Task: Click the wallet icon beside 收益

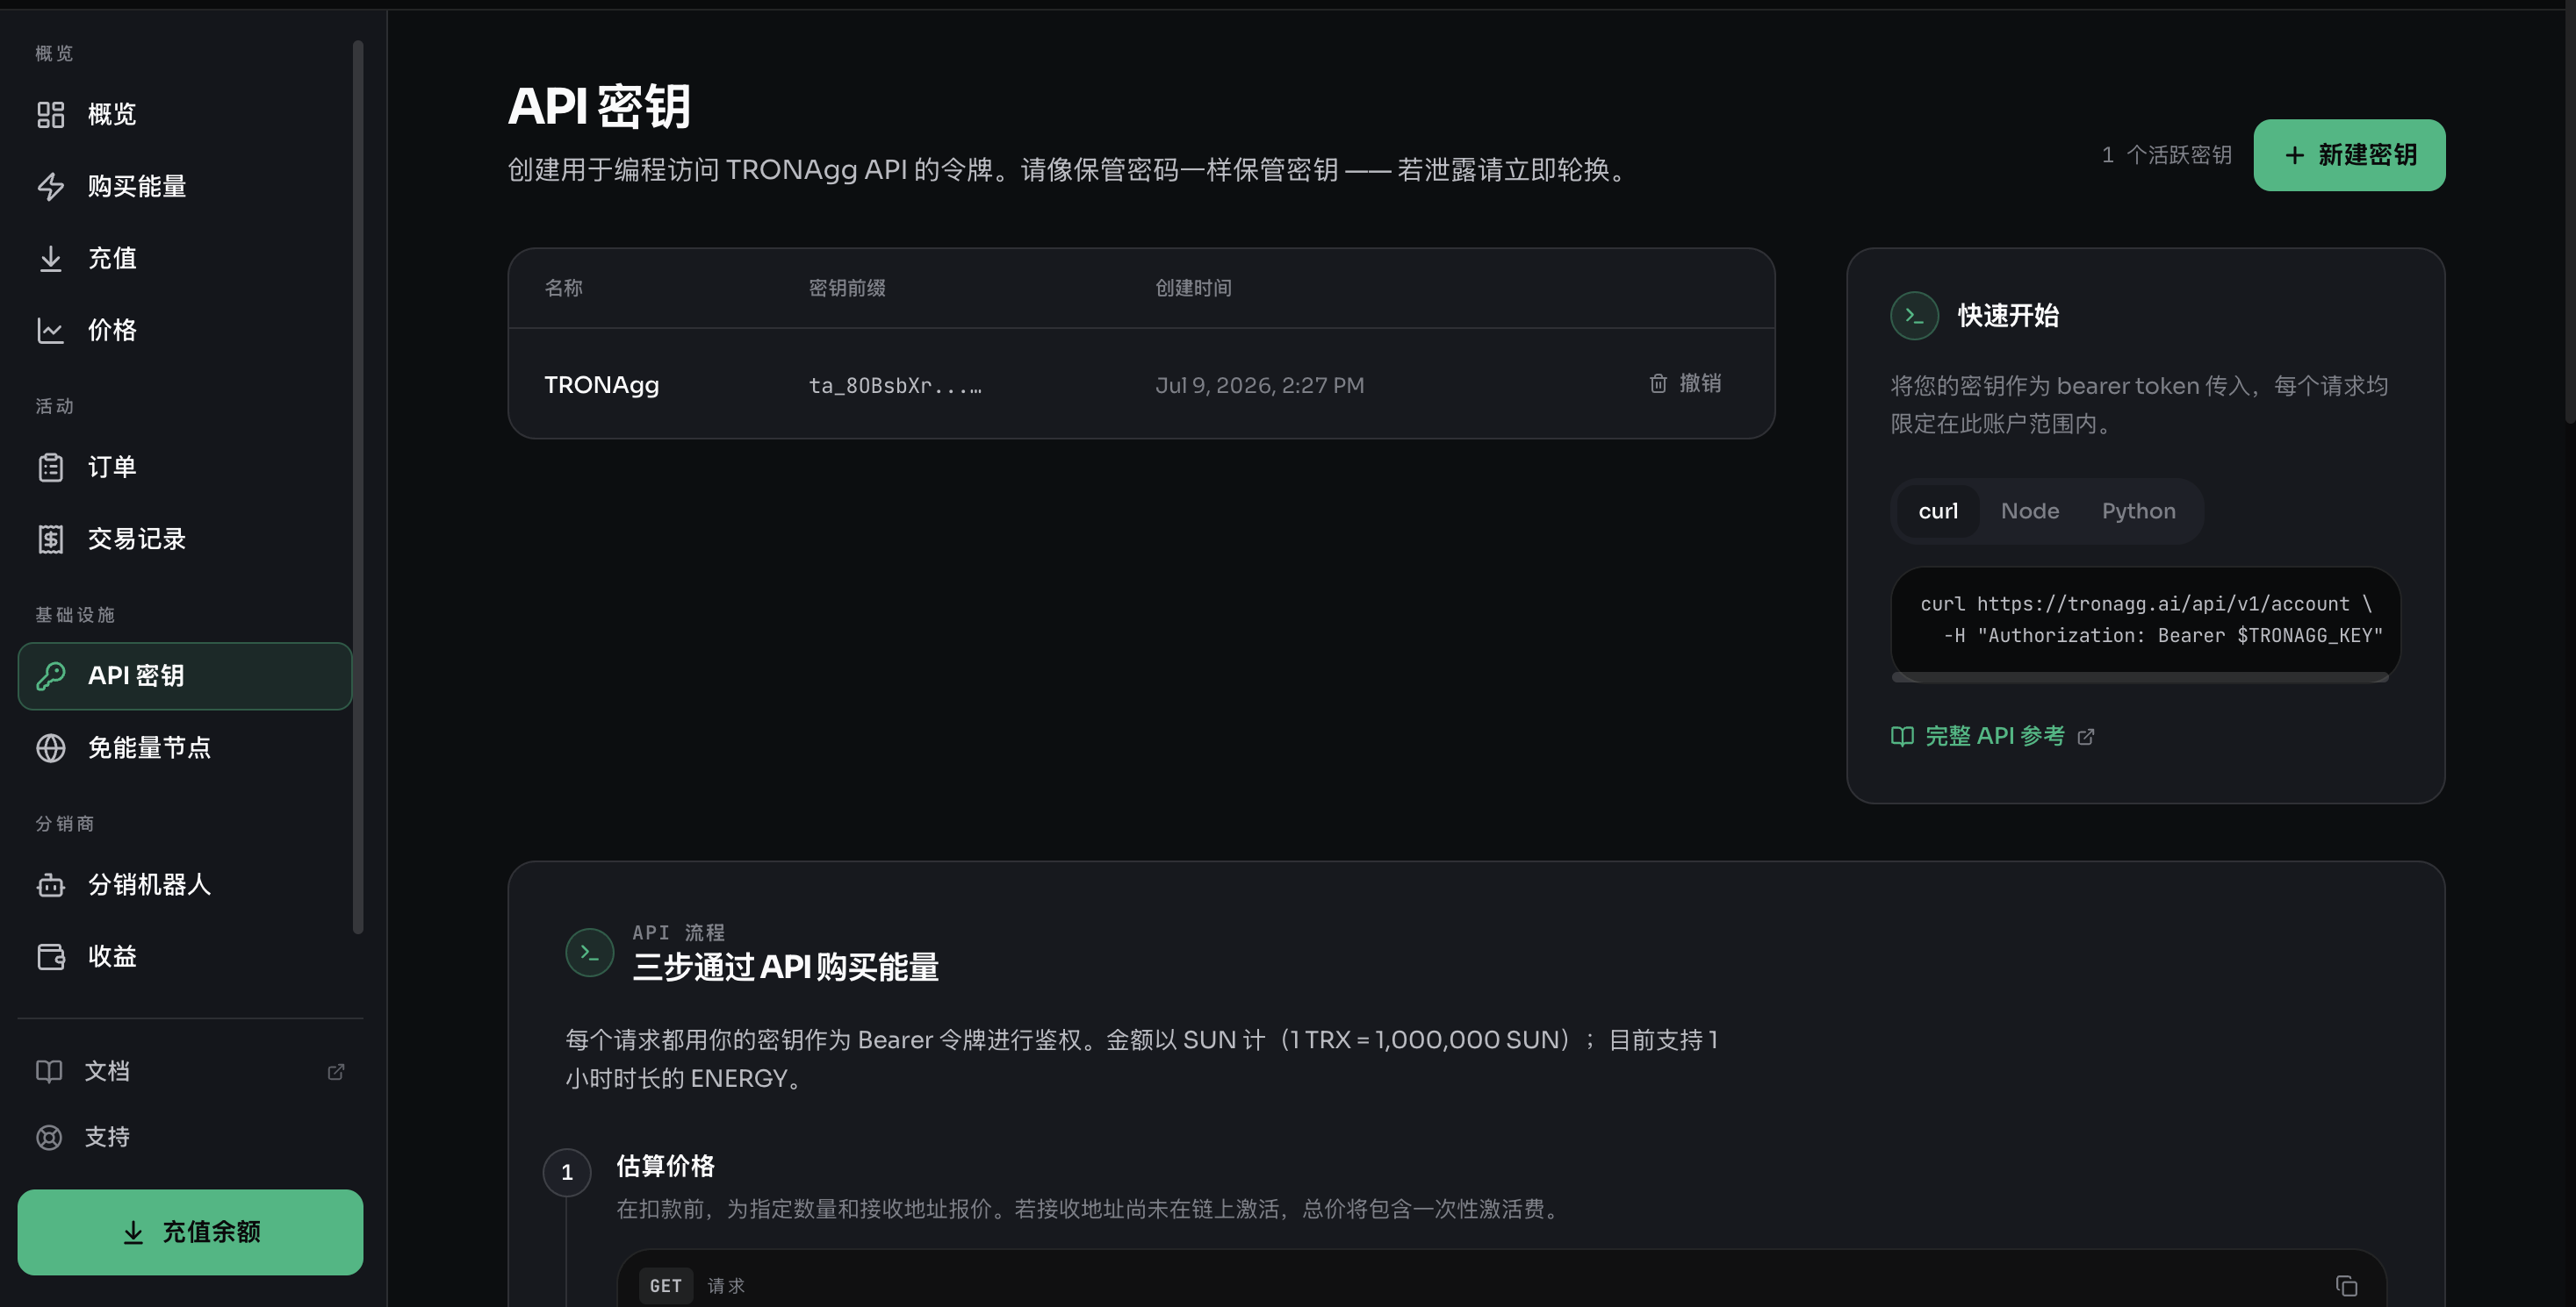Action: [x=50, y=956]
